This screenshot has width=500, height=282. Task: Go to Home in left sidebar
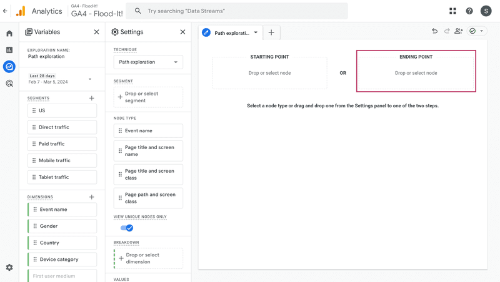coord(9,34)
